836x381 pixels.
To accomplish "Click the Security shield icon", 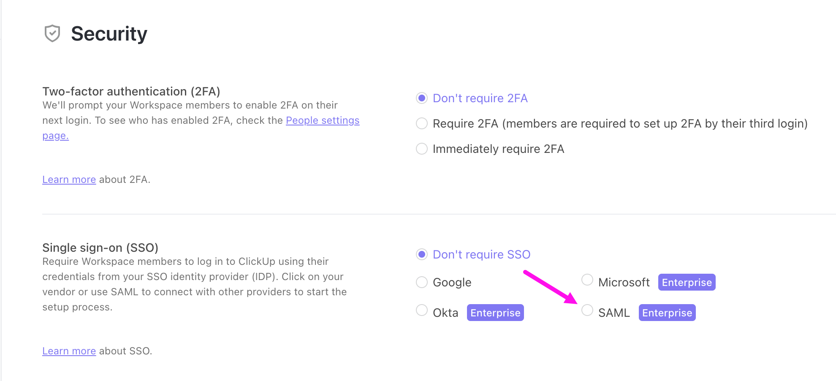I will pyautogui.click(x=52, y=33).
